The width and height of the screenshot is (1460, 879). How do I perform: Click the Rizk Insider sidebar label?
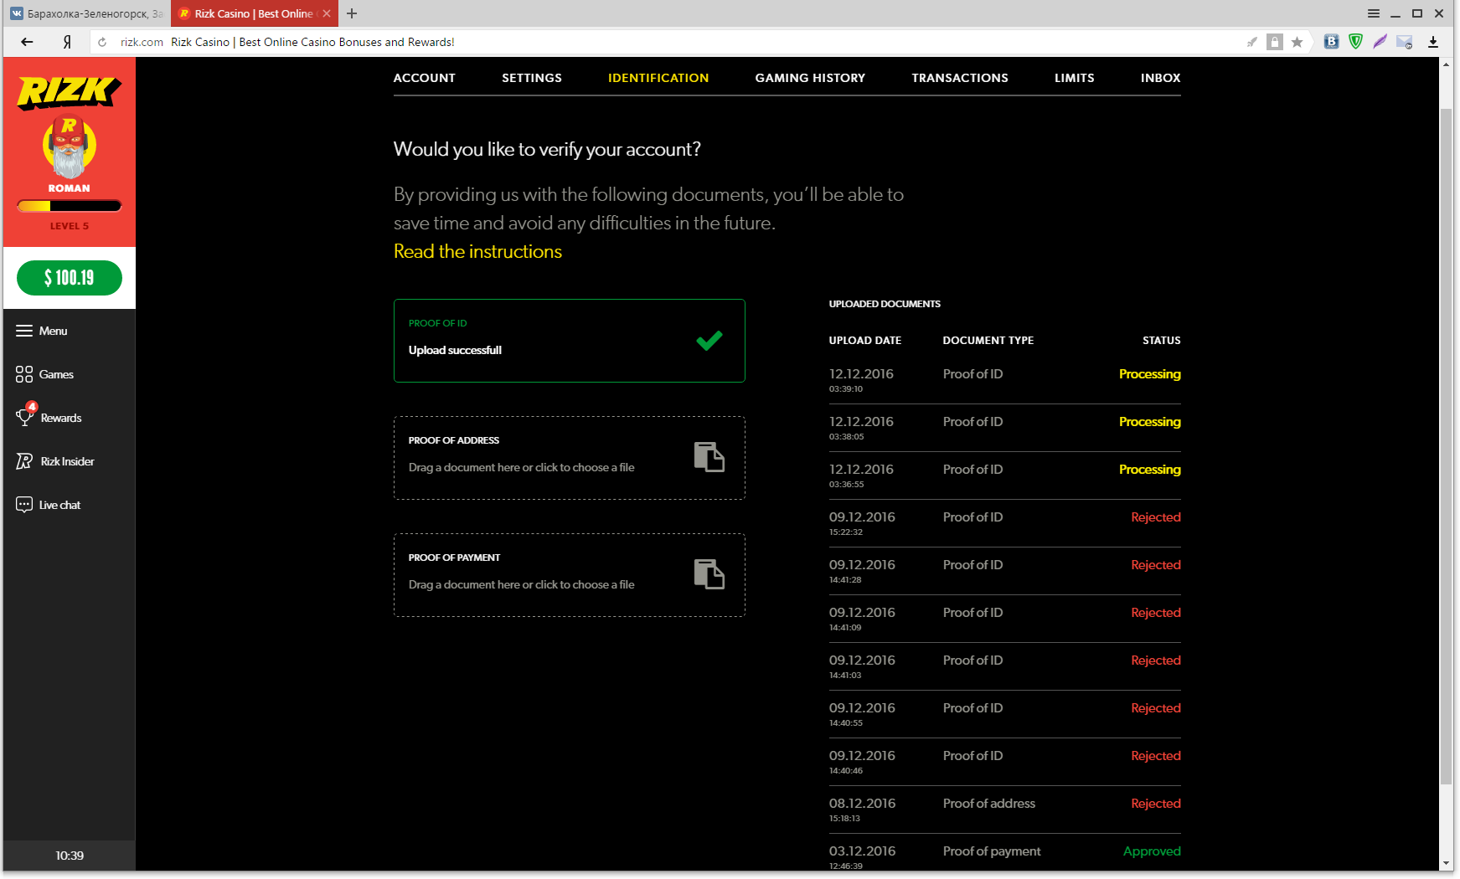[68, 461]
